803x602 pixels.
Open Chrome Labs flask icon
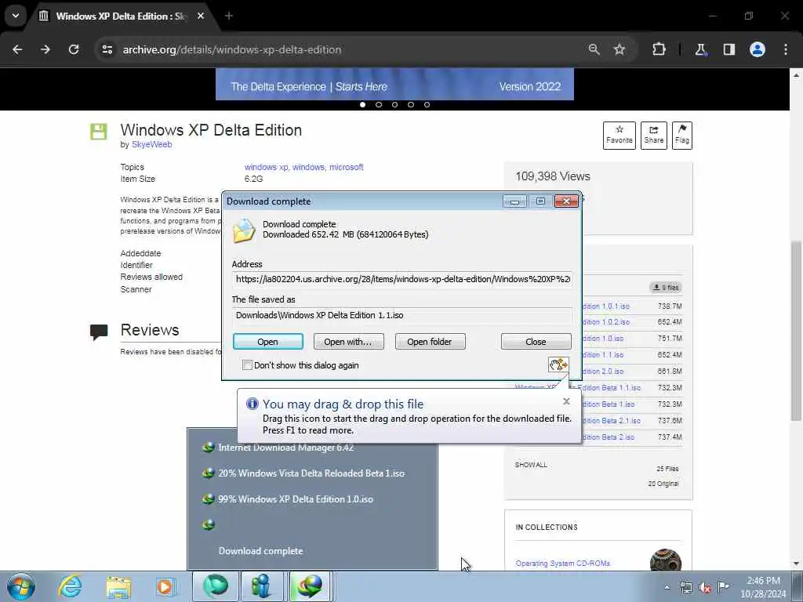click(700, 49)
